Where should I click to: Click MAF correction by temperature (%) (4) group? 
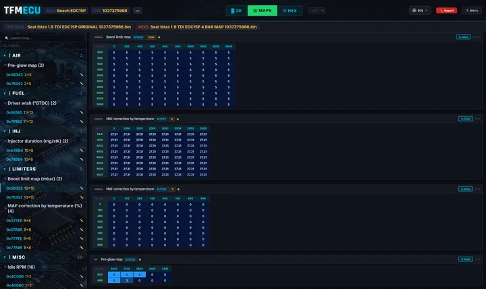(x=45, y=209)
